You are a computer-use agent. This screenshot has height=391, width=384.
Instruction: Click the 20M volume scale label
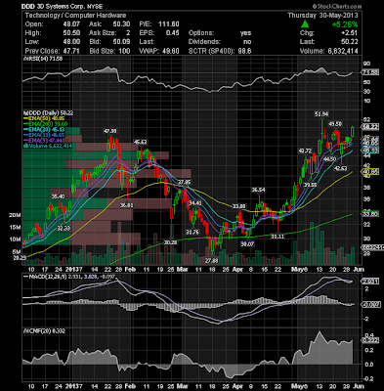pyautogui.click(x=15, y=215)
